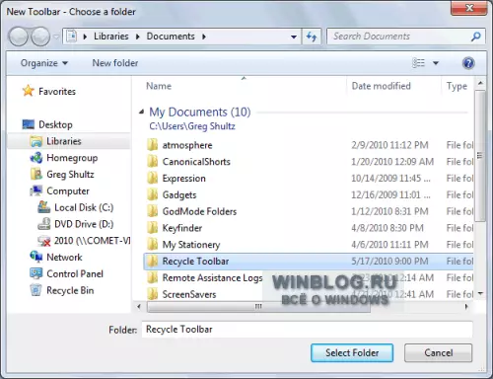Click the Folder name input field

tap(307, 330)
